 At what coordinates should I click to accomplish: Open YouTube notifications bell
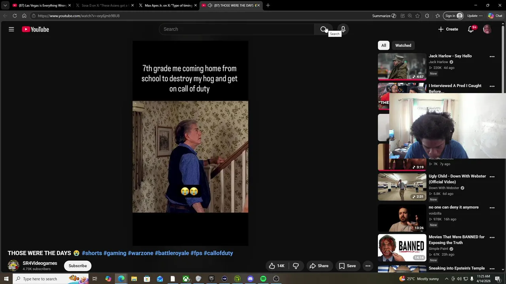[x=471, y=29]
